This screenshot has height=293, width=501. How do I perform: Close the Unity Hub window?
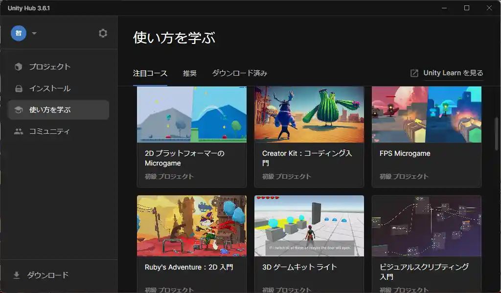489,8
